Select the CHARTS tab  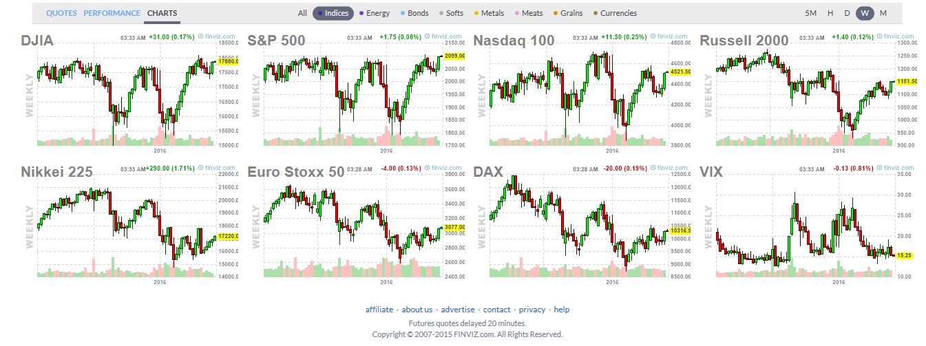[x=162, y=13]
